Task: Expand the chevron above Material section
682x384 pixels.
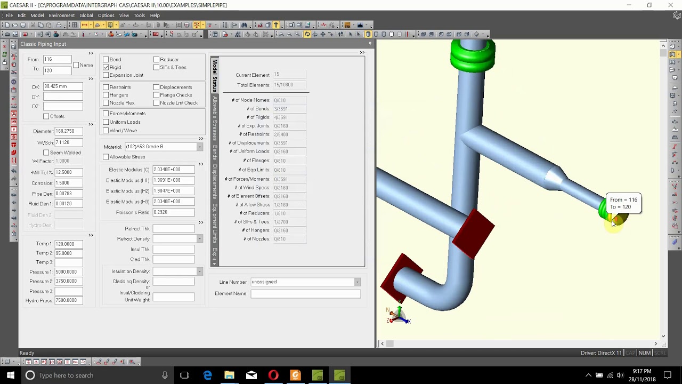Action: [x=201, y=139]
